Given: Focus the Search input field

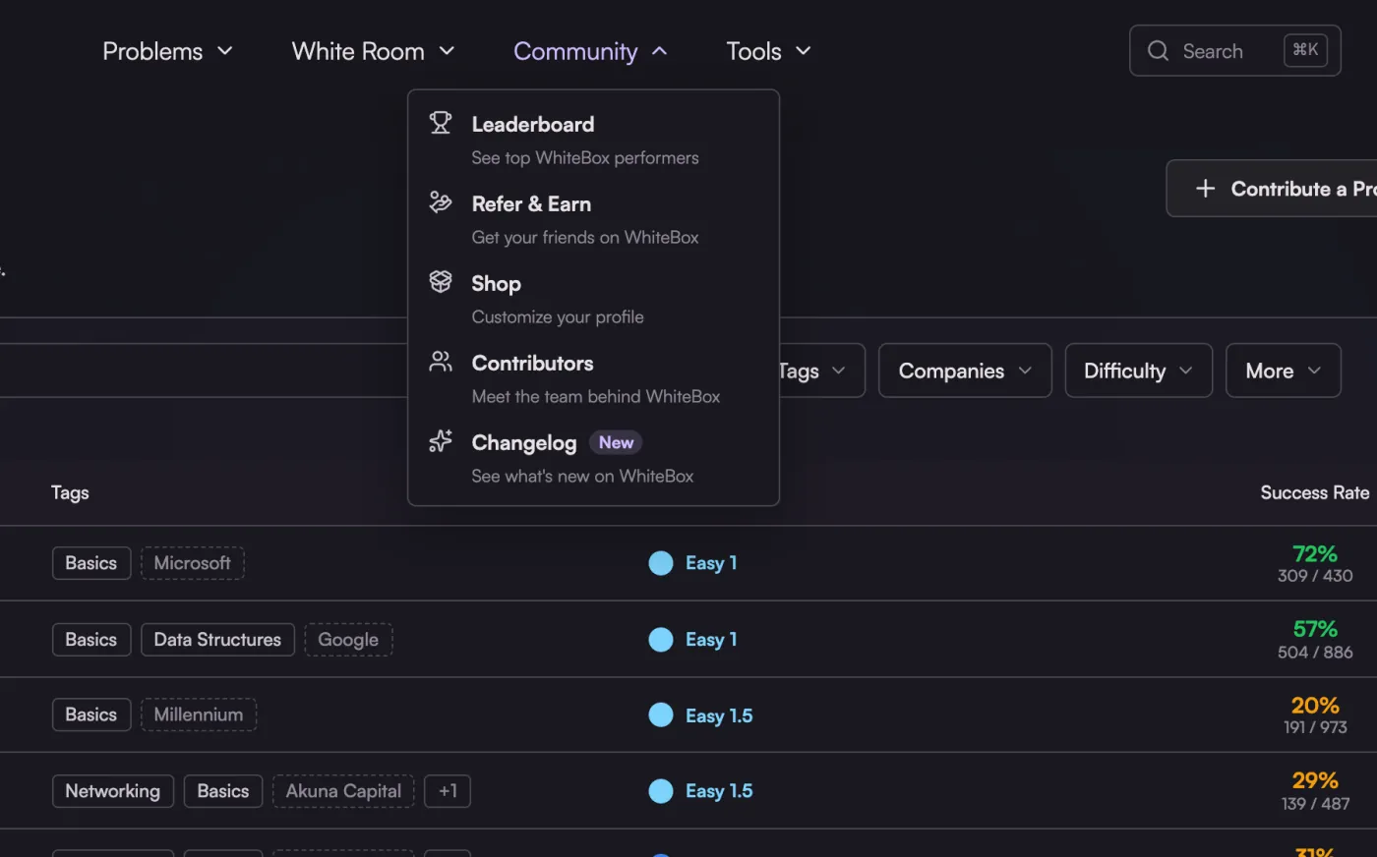Looking at the screenshot, I should coord(1235,51).
